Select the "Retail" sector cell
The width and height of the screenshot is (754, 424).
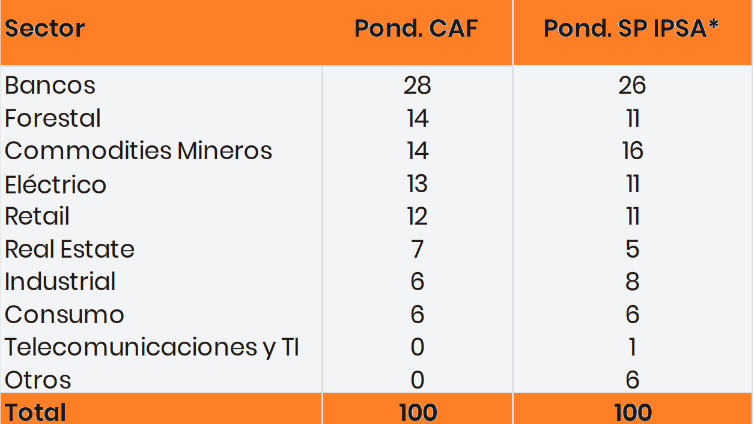[x=37, y=216]
